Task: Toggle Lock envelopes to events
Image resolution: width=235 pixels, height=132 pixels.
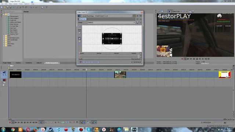Action: pyautogui.click(x=93, y=122)
